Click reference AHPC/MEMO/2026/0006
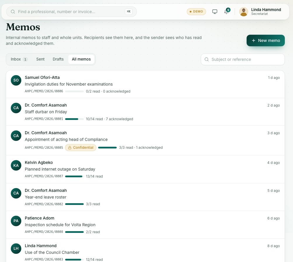The width and height of the screenshot is (293, 262). (44, 91)
